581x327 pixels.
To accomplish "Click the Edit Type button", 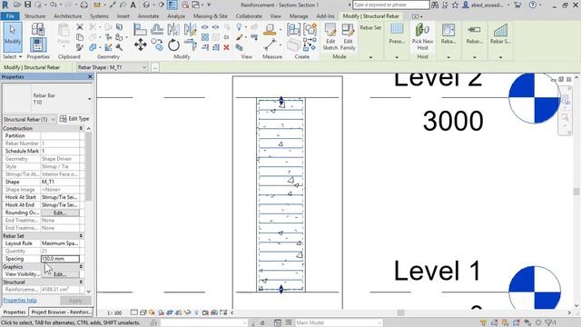I will pos(74,119).
